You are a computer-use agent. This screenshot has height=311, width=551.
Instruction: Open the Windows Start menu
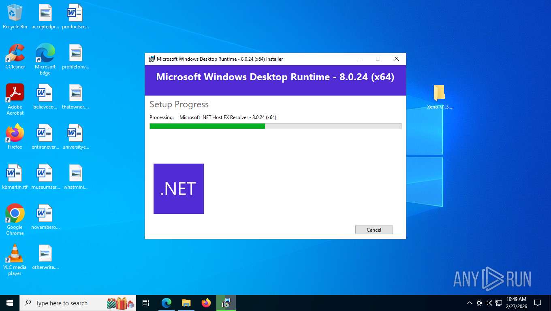coord(10,303)
